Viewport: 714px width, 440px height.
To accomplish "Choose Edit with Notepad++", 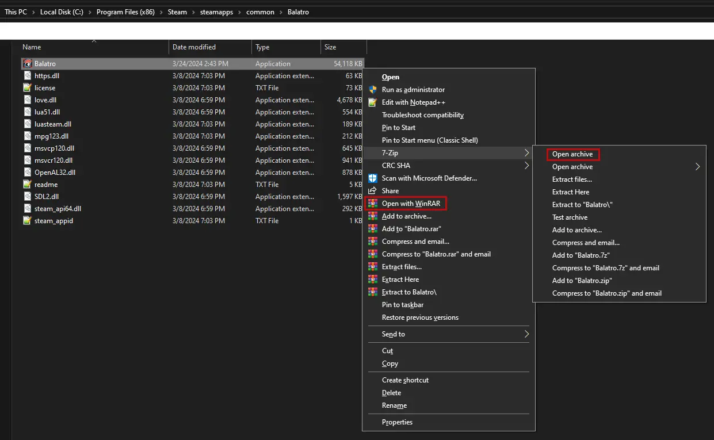I will (414, 102).
